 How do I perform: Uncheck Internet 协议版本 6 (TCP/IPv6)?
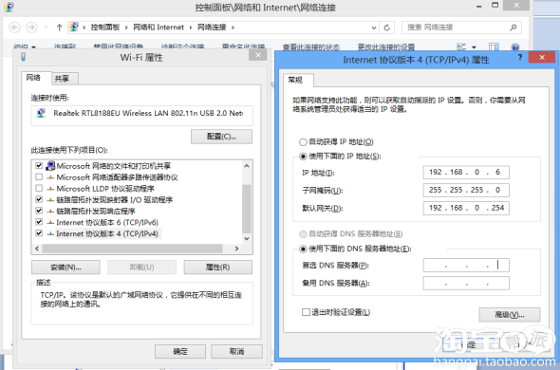[x=39, y=222]
